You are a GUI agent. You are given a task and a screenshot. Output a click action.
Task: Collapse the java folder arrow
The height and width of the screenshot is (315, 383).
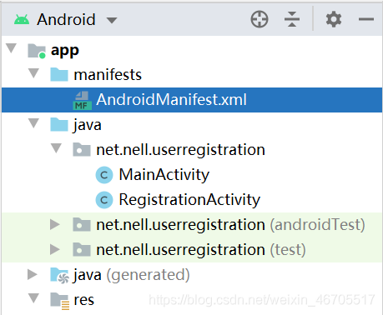pos(33,123)
